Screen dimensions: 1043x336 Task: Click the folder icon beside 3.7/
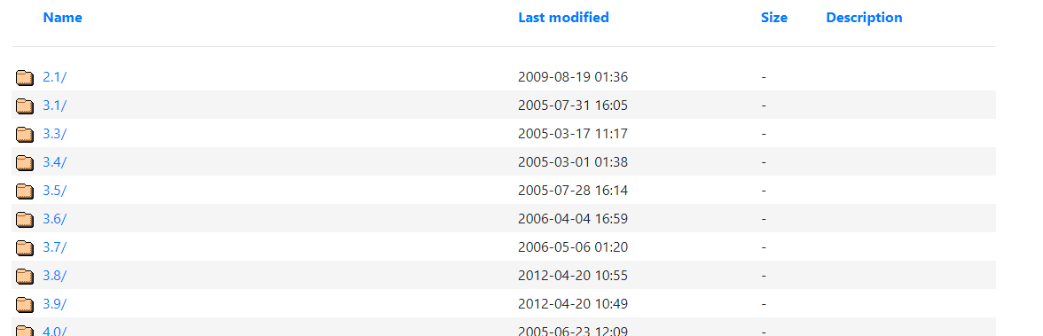point(25,247)
